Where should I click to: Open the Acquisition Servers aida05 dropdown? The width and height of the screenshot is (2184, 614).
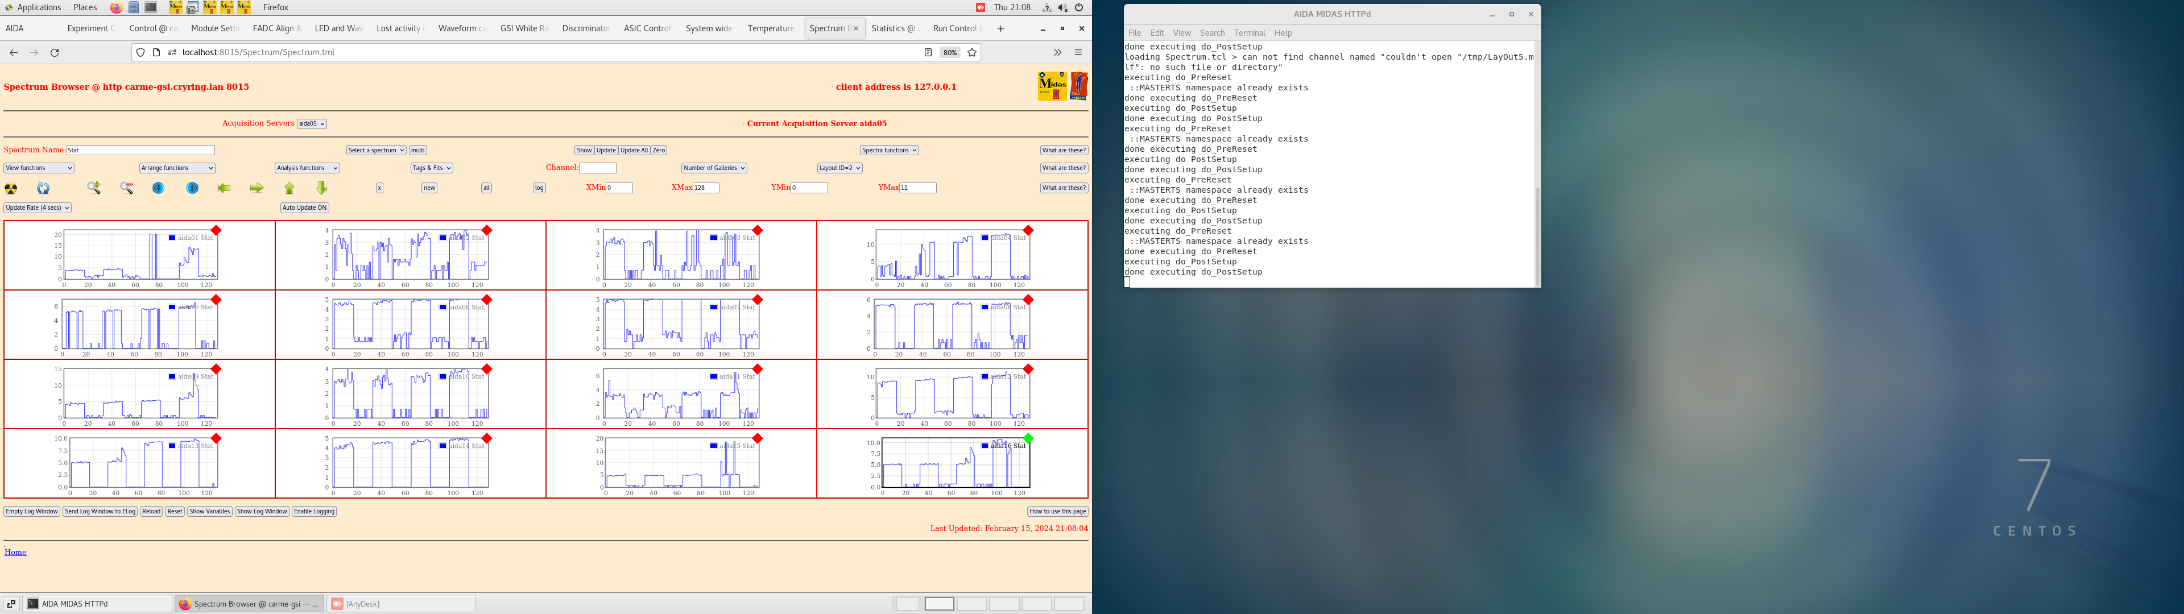pyautogui.click(x=311, y=124)
